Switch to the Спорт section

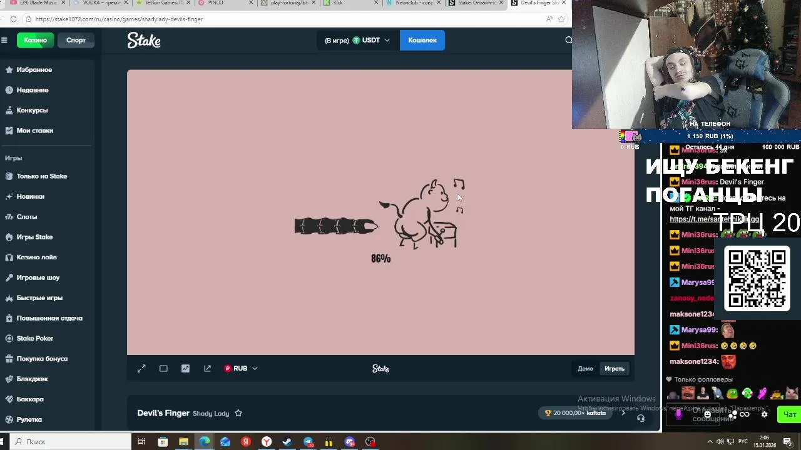coord(76,40)
